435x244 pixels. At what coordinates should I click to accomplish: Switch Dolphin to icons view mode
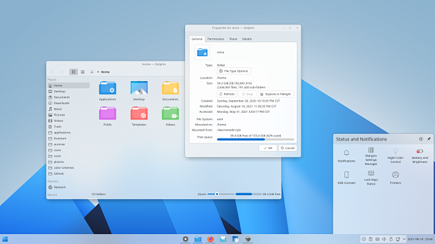point(73,72)
